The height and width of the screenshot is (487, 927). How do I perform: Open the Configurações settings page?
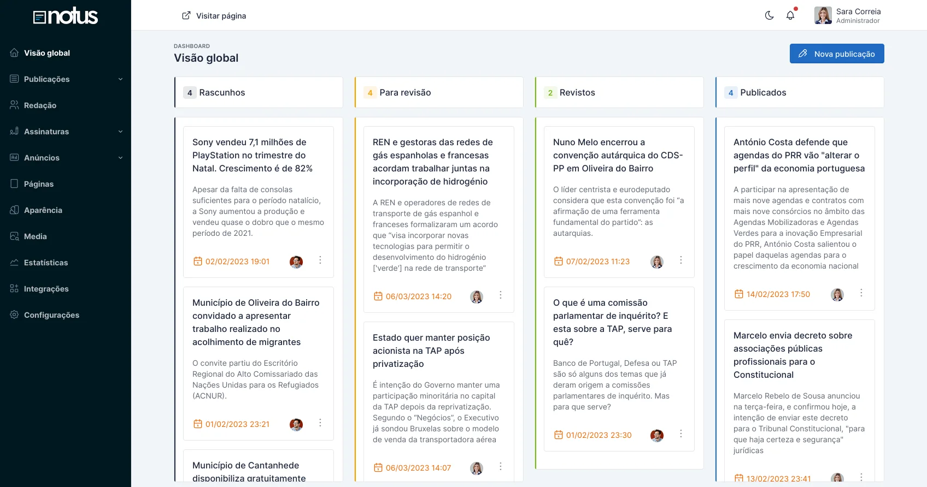tap(51, 315)
